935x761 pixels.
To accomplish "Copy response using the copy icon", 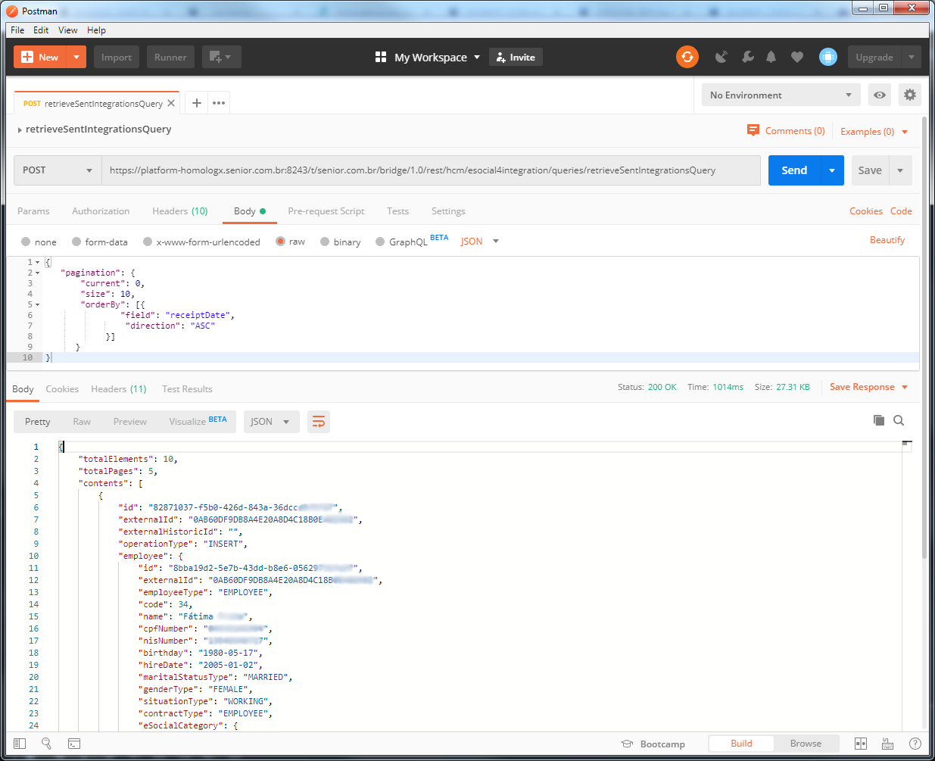I will 878,420.
